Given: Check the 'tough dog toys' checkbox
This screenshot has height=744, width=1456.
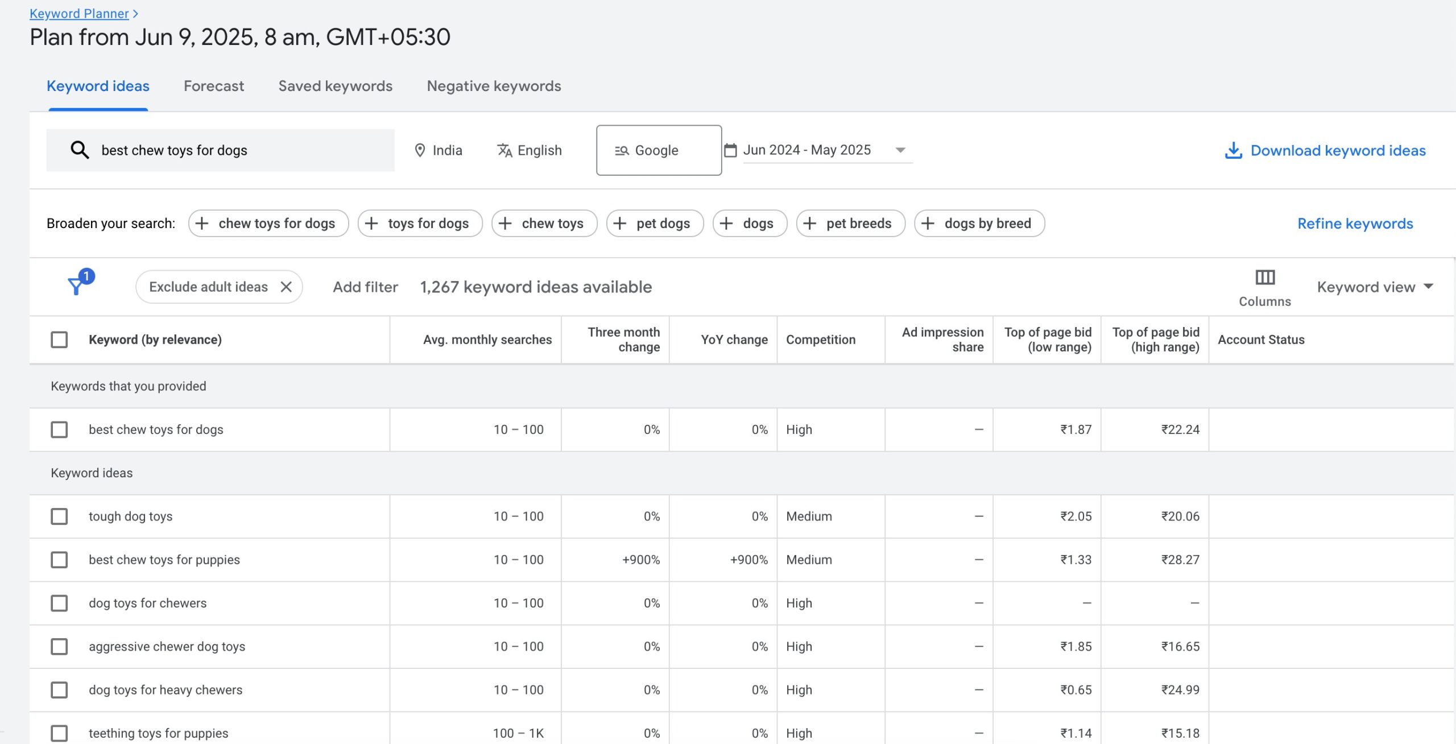Looking at the screenshot, I should coord(59,516).
